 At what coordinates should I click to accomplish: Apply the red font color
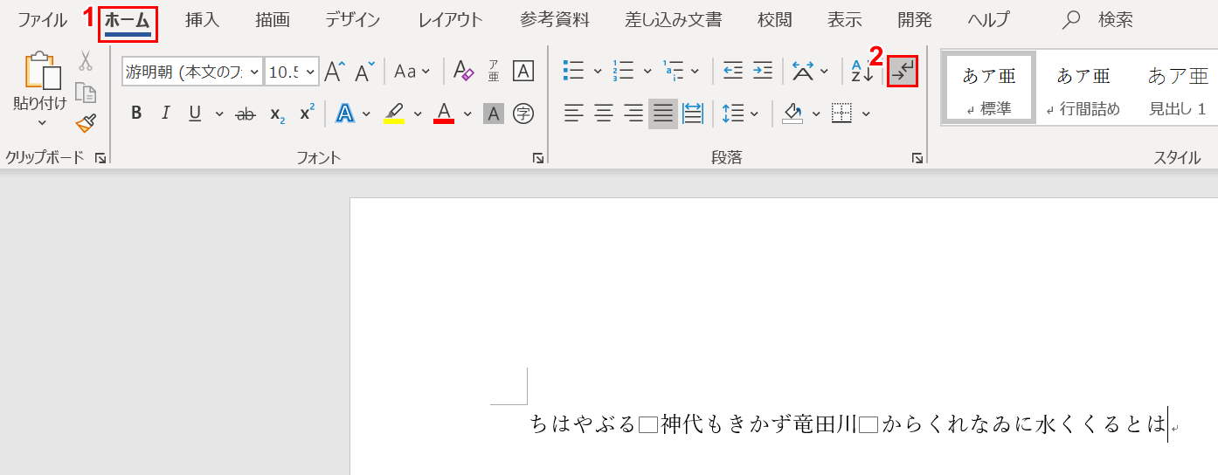click(444, 114)
